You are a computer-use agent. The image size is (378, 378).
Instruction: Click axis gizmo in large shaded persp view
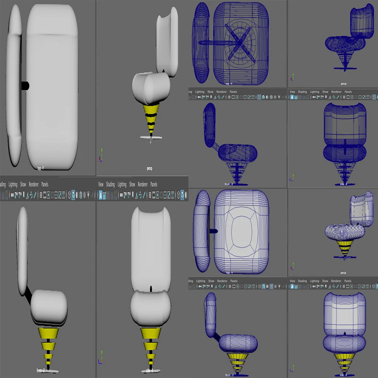tap(100, 155)
